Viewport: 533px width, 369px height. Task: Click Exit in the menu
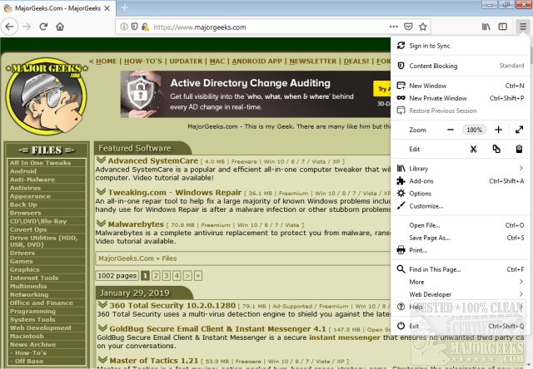[461, 326]
